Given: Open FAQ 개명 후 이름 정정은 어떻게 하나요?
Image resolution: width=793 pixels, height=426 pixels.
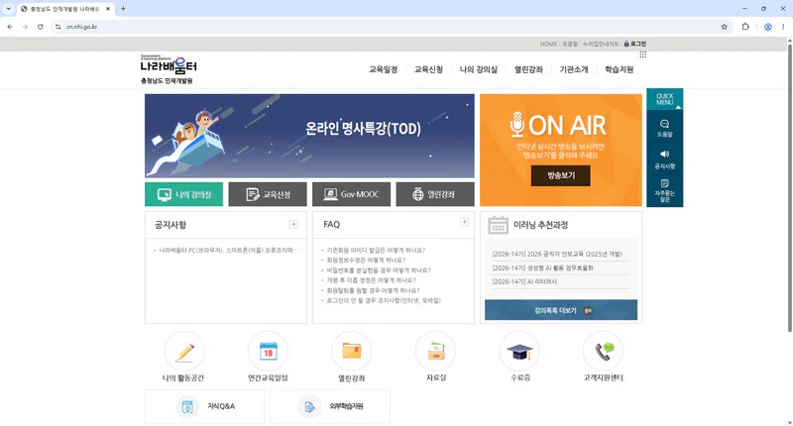Looking at the screenshot, I should click(371, 280).
